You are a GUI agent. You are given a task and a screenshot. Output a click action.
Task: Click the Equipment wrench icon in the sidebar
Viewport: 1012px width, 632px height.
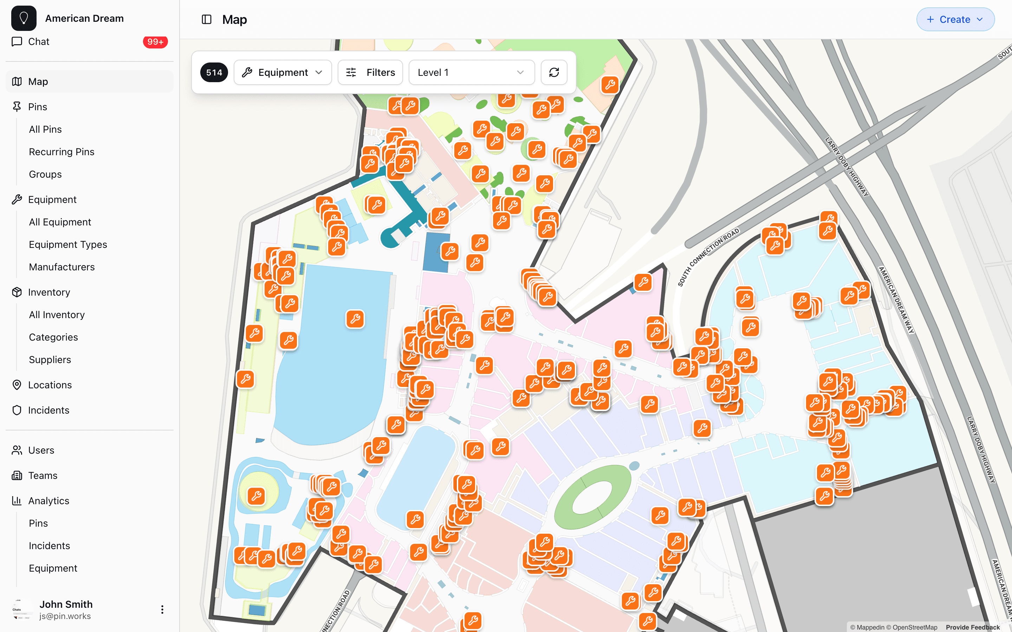[x=17, y=199]
